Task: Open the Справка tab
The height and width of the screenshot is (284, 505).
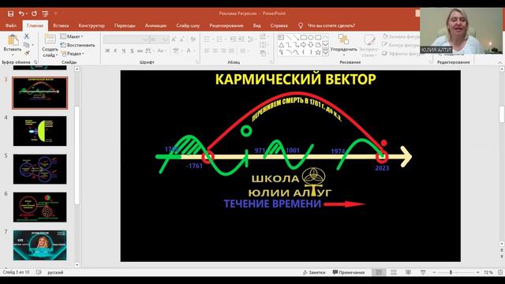Action: [279, 25]
